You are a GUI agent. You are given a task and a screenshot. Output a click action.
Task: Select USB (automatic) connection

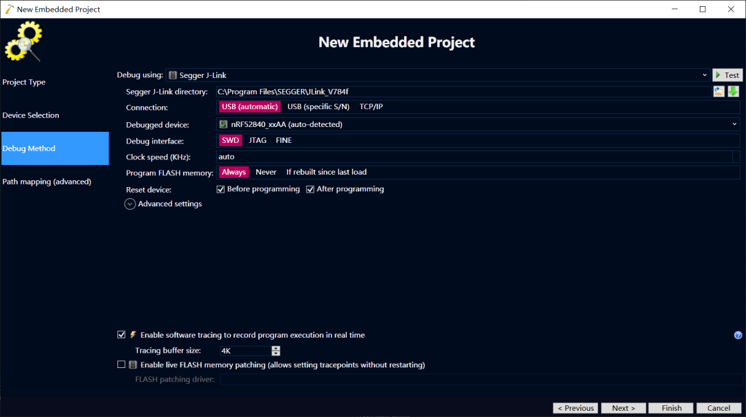coord(249,106)
